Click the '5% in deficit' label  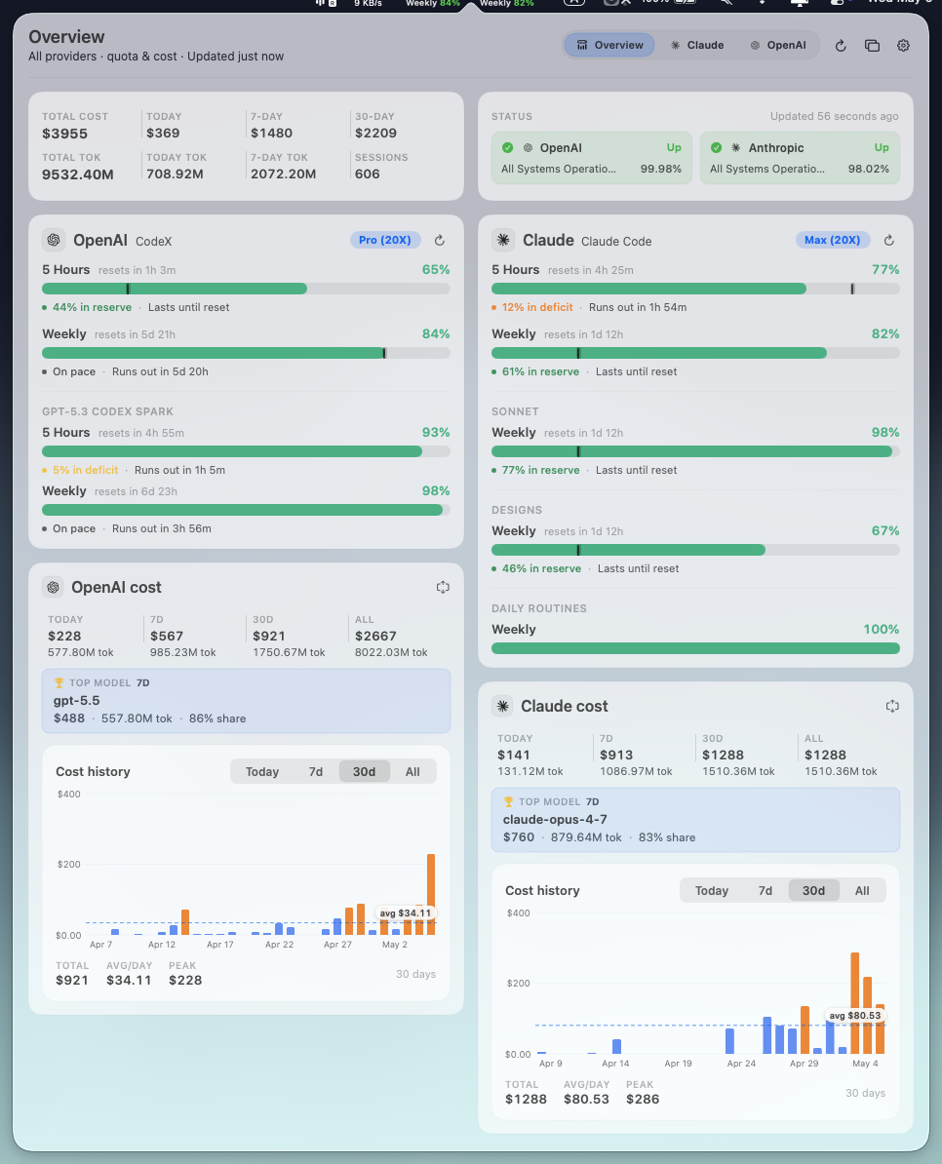click(x=86, y=470)
